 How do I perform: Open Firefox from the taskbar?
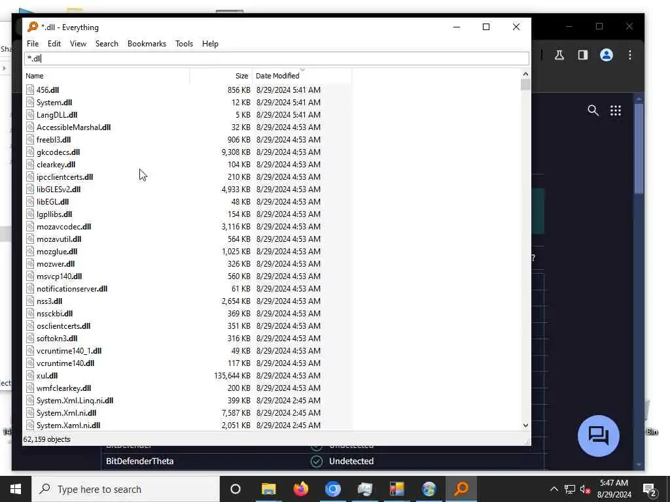pyautogui.click(x=301, y=489)
